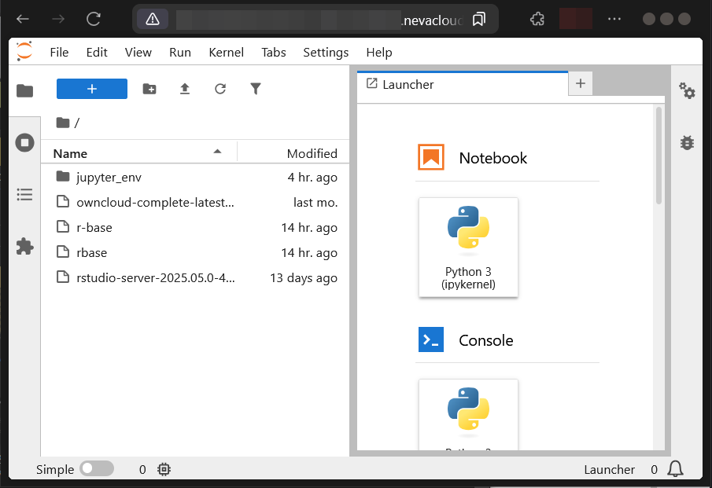Select the jupyter_env folder

coord(195,177)
